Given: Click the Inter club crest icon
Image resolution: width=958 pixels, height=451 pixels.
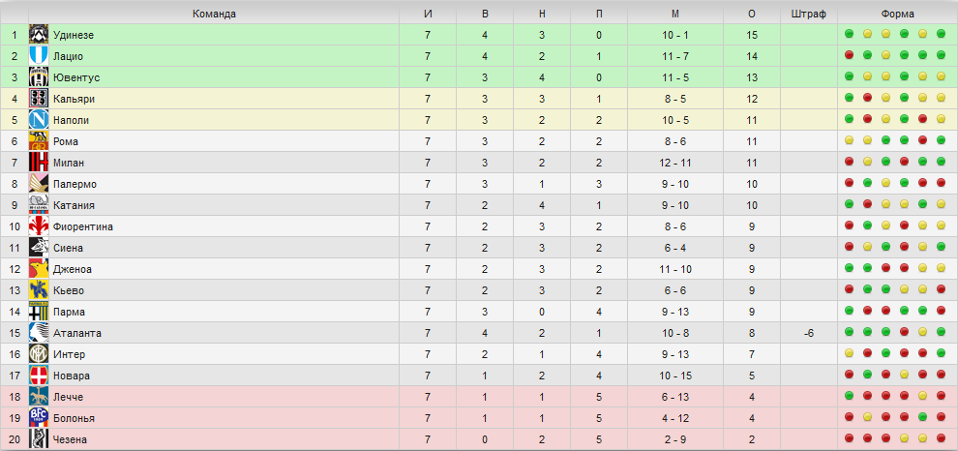Looking at the screenshot, I should click(39, 354).
